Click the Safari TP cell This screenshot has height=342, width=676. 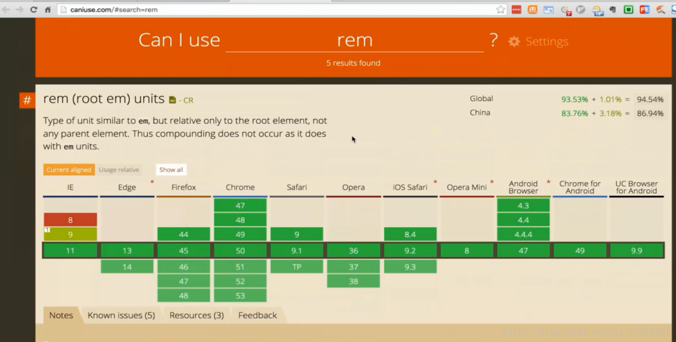[x=297, y=267]
